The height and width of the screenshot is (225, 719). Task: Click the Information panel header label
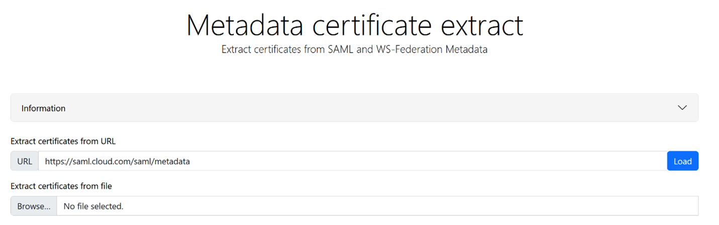[43, 108]
